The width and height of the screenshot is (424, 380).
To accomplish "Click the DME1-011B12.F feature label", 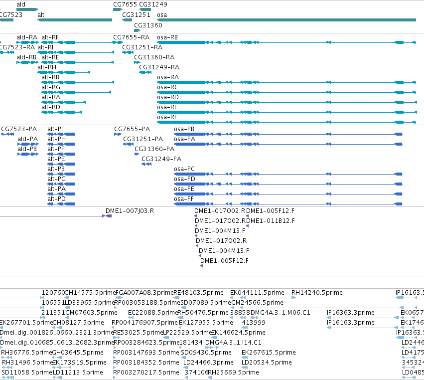I will click(271, 221).
